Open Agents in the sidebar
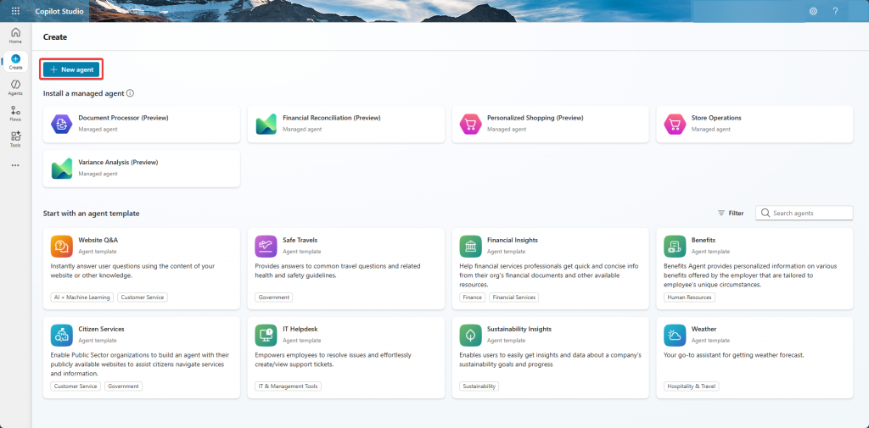The height and width of the screenshot is (428, 869). [15, 87]
